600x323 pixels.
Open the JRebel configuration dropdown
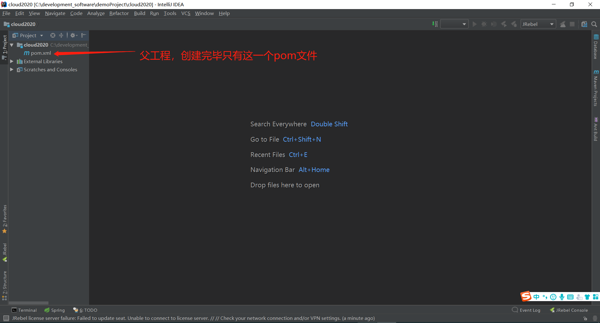click(x=538, y=24)
